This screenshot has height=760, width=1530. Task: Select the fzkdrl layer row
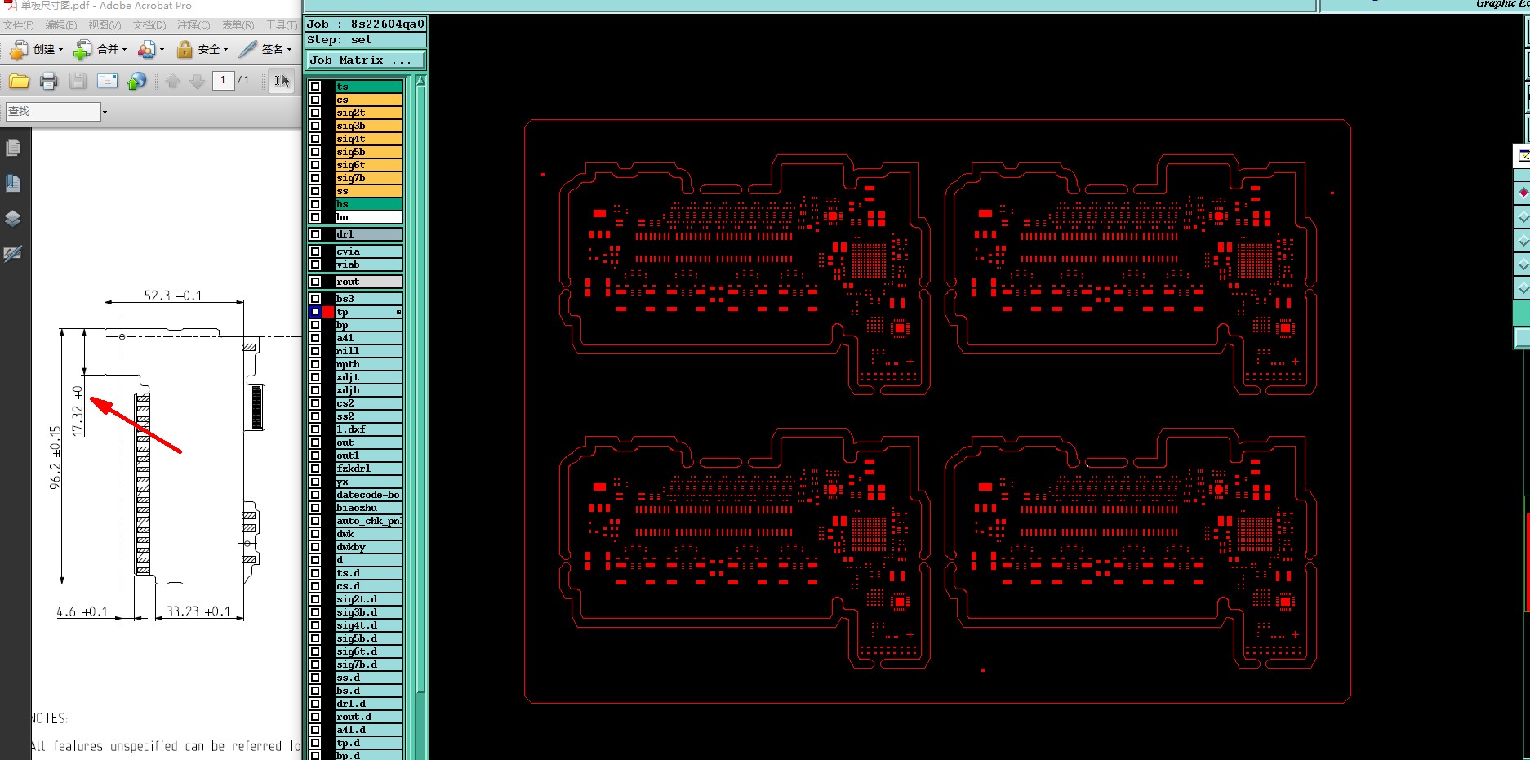(x=368, y=469)
